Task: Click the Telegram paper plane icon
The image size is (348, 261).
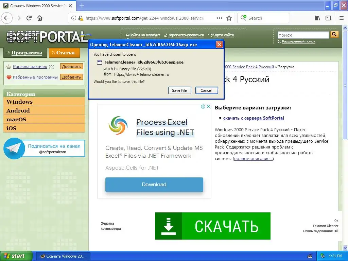Action: pyautogui.click(x=14, y=149)
